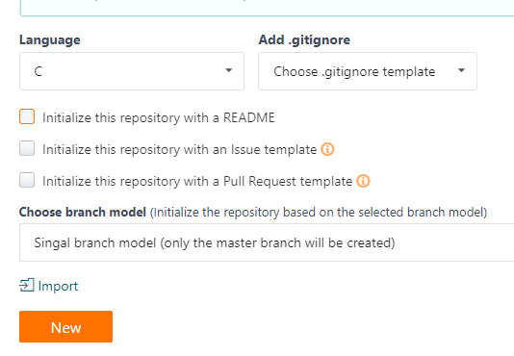Viewport: 514px width, 356px height.
Task: Open the Language dropdown showing C
Action: 132,71
